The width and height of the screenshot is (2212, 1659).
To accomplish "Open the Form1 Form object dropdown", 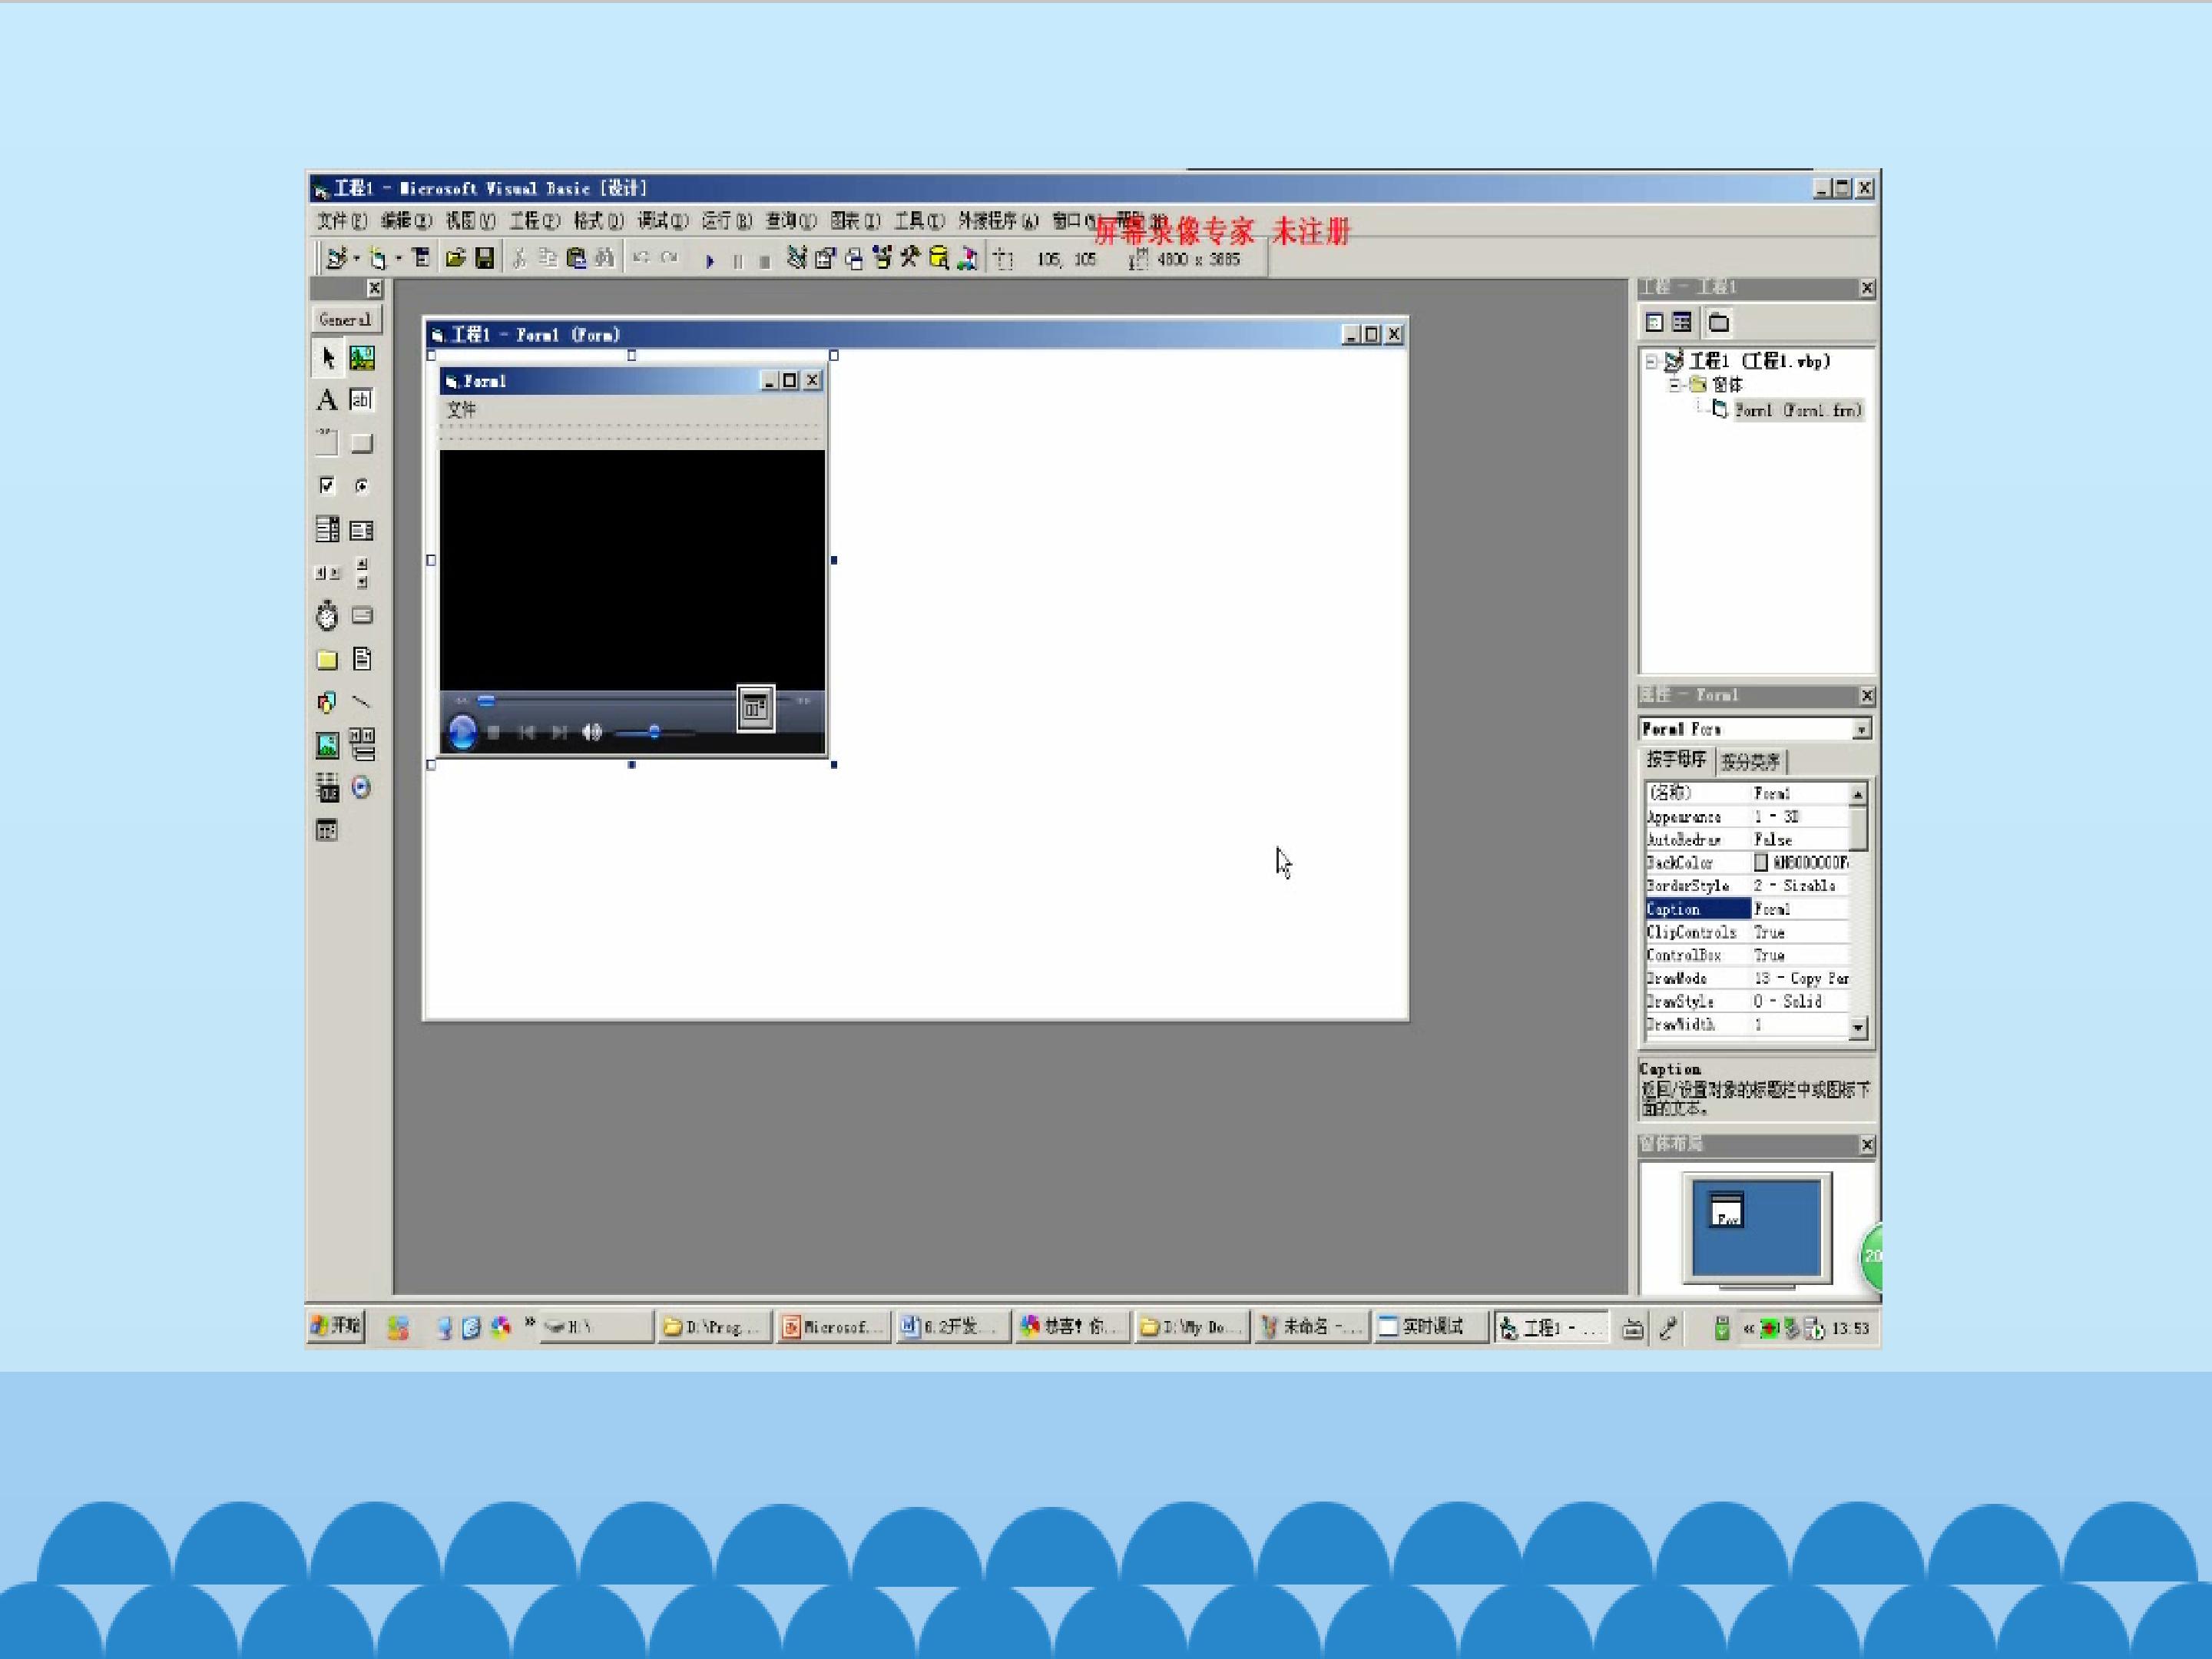I will 1861,730.
